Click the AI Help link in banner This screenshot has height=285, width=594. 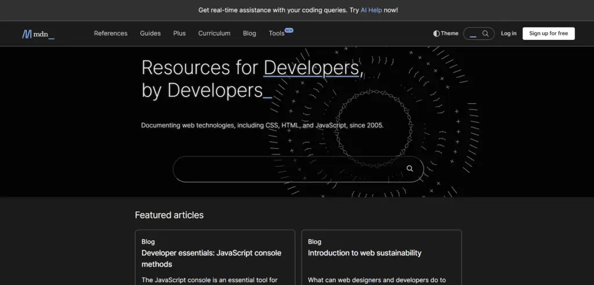pyautogui.click(x=371, y=10)
